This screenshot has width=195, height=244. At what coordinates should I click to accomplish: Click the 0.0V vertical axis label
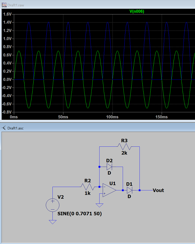(x=7, y=79)
